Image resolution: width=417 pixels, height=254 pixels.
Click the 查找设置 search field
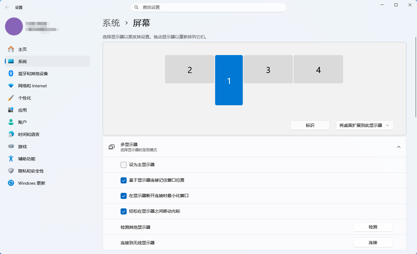(x=209, y=7)
